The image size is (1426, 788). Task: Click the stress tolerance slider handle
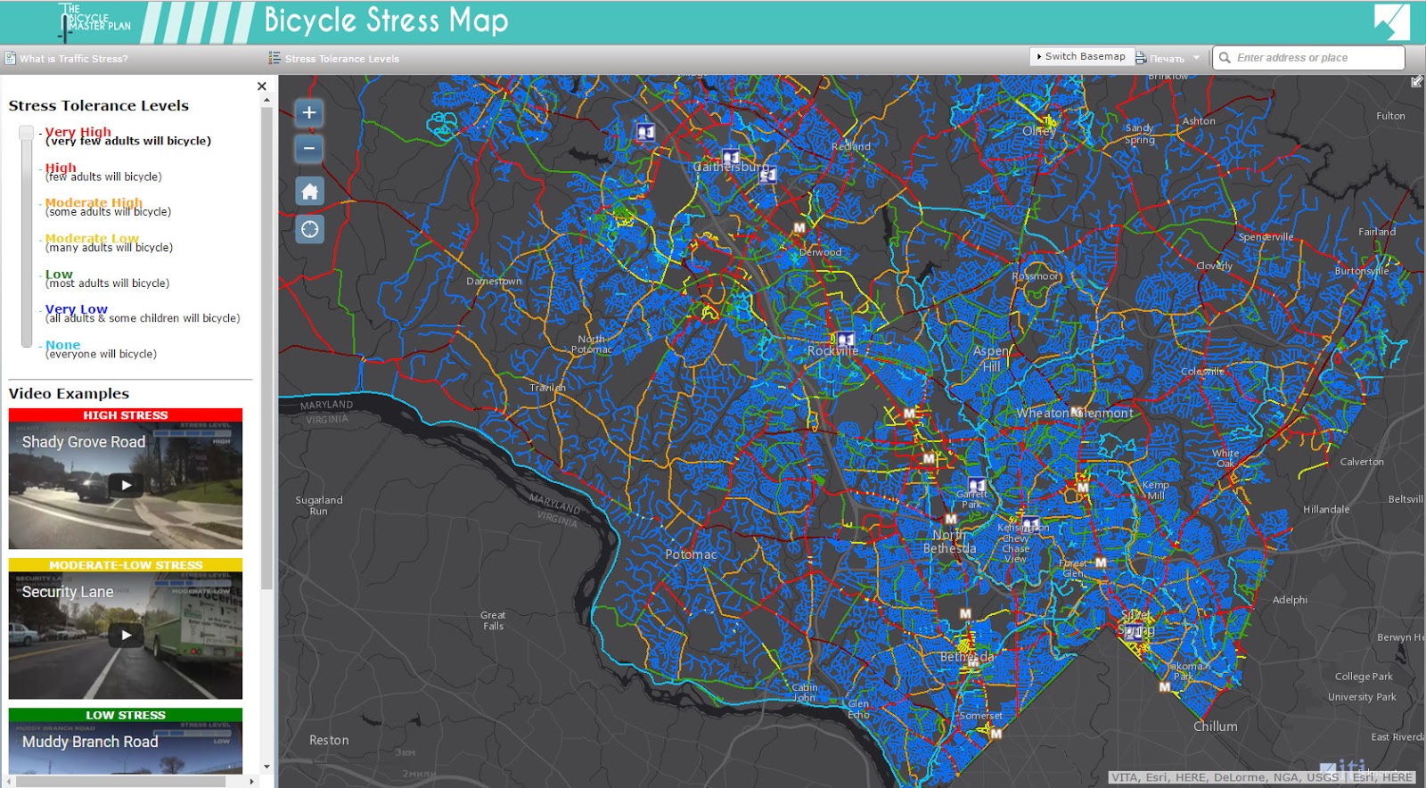(26, 133)
